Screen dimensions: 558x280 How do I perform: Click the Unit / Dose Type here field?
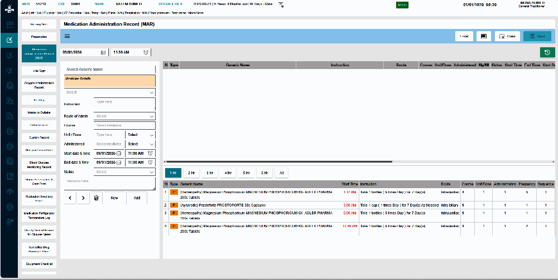click(109, 135)
